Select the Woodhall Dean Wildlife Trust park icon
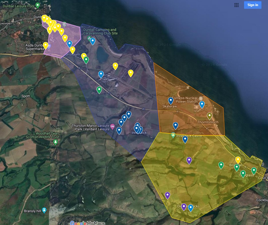Viewport: 268px width, 225px height. click(56, 142)
